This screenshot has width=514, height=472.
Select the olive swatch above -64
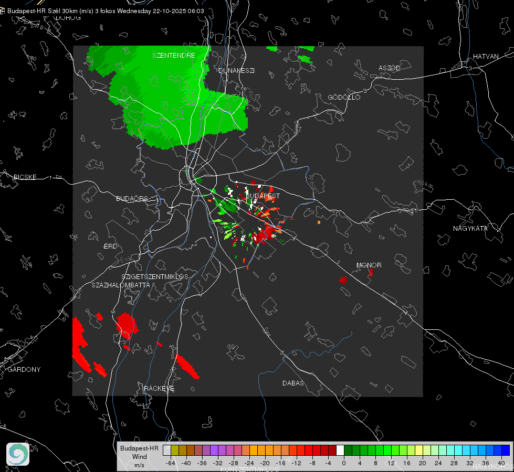click(175, 450)
